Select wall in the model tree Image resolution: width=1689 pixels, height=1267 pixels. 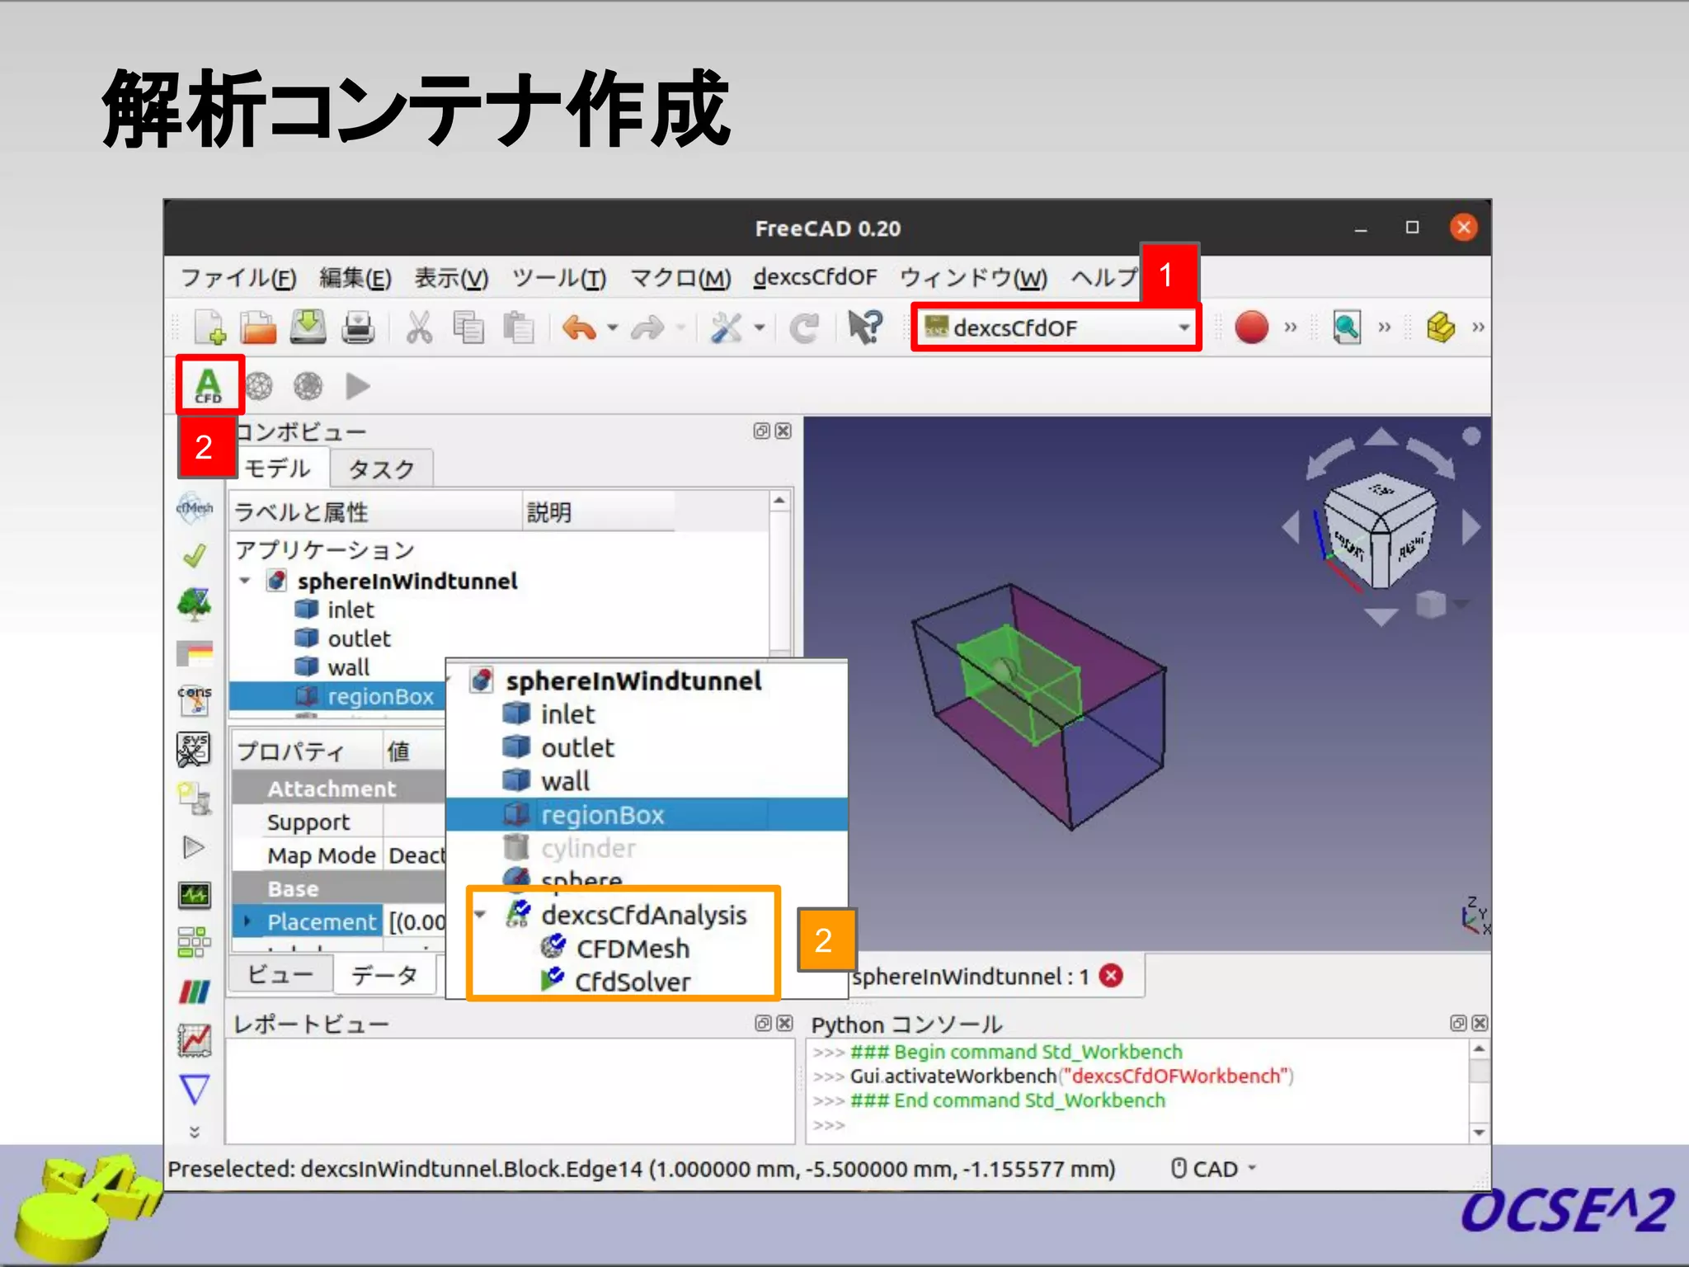(349, 667)
